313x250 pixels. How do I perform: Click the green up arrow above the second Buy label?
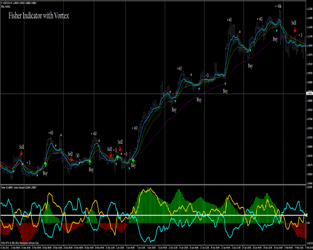tap(90, 162)
